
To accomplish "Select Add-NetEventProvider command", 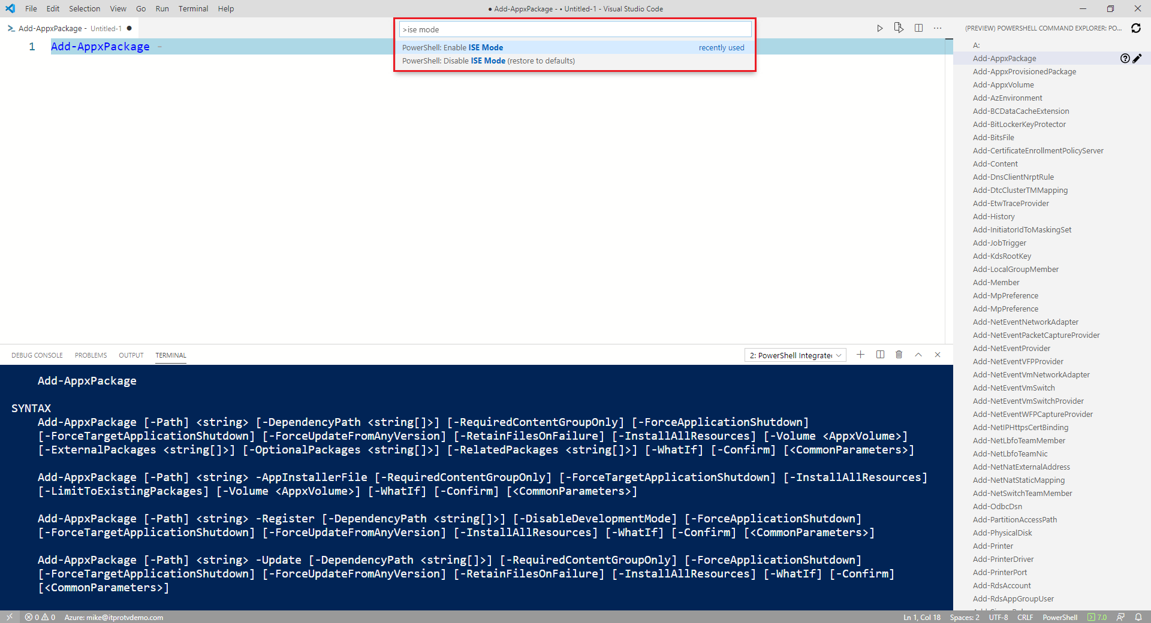I will click(x=1011, y=348).
